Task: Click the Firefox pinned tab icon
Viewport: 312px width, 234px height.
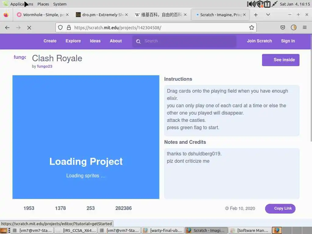Action: tap(6, 15)
